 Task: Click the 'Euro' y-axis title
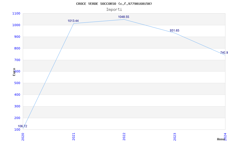point(14,72)
